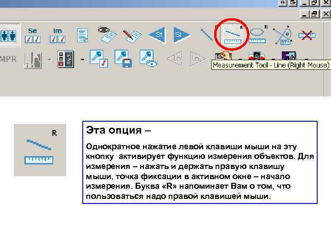Go to next study with right St arrow

point(182,35)
